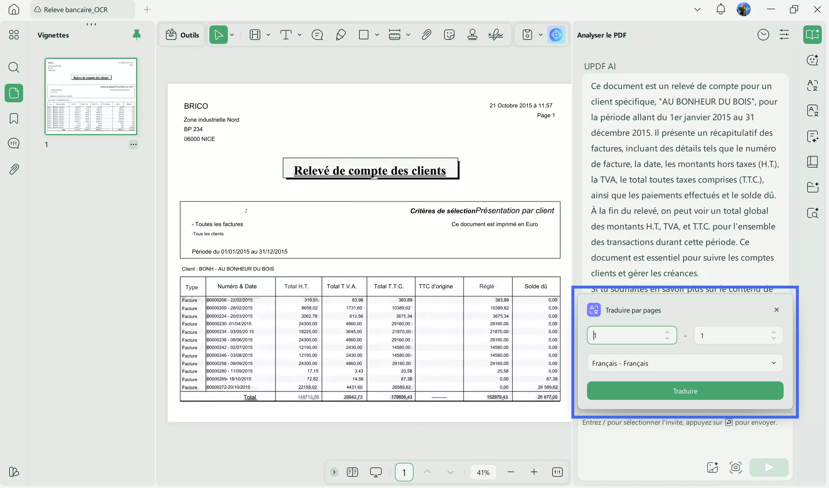Toggle two-page book view mode
Image resolution: width=829 pixels, height=488 pixels.
click(x=352, y=472)
